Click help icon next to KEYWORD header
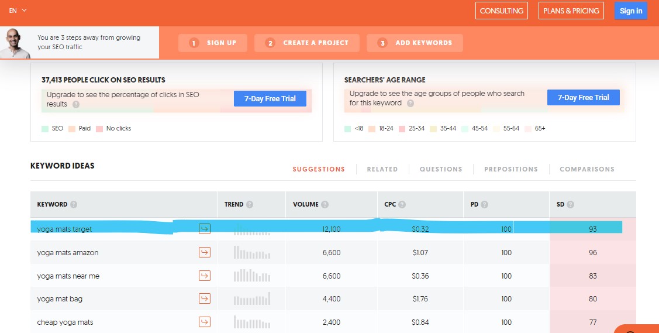 [74, 204]
